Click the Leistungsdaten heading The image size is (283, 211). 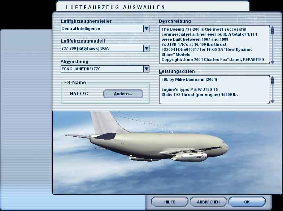pyautogui.click(x=177, y=71)
